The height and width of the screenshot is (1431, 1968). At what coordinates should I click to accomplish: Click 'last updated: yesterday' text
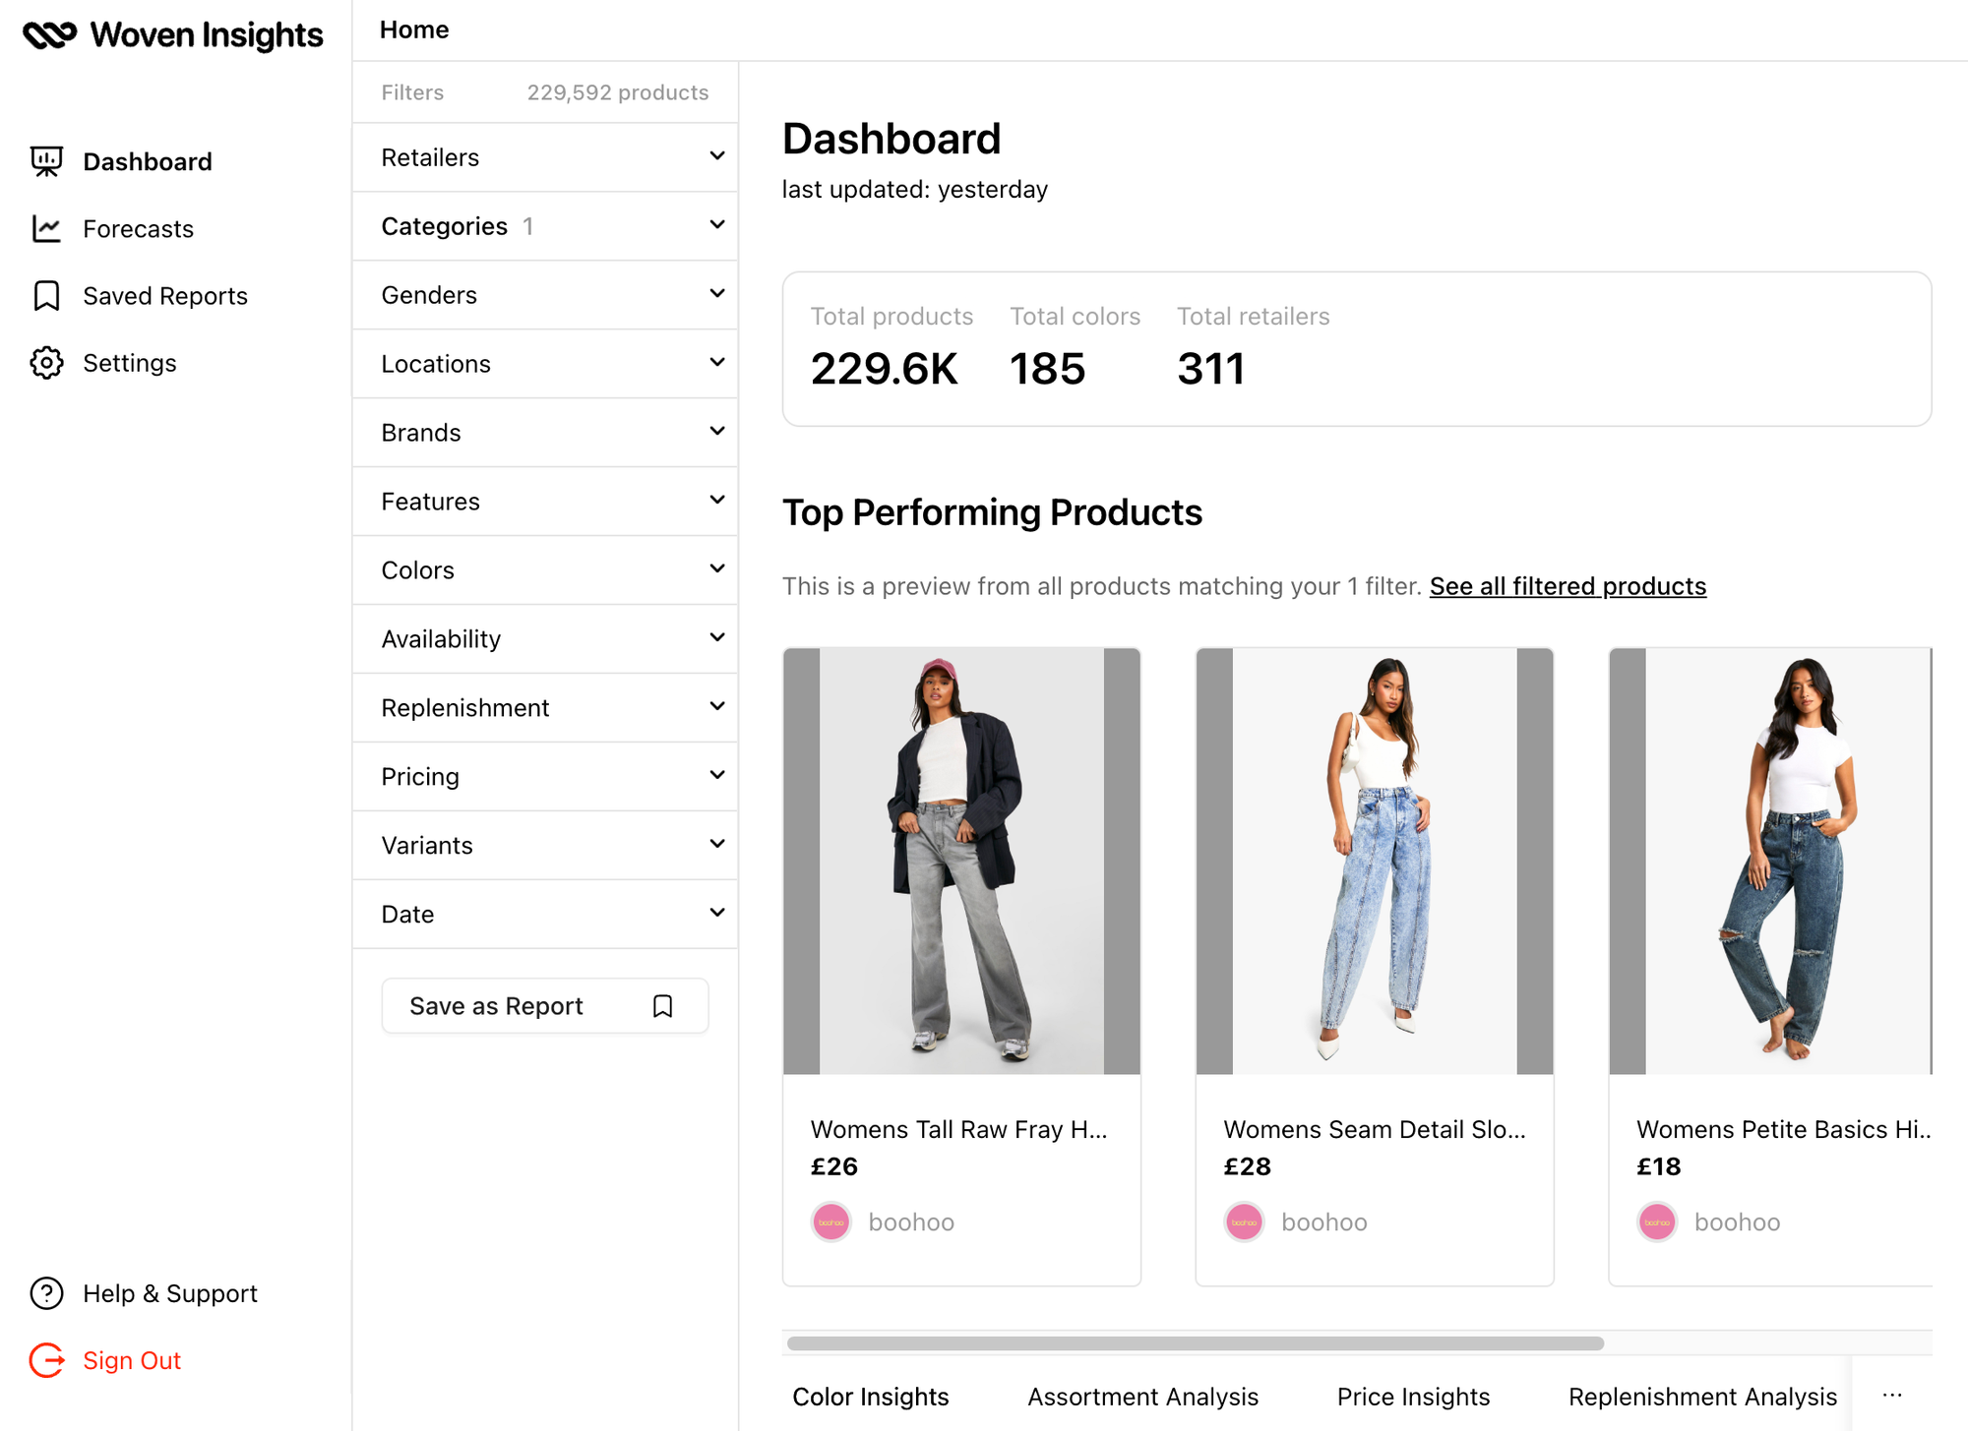(915, 189)
